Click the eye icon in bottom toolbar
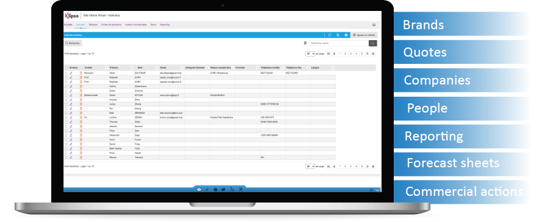 click(199, 190)
